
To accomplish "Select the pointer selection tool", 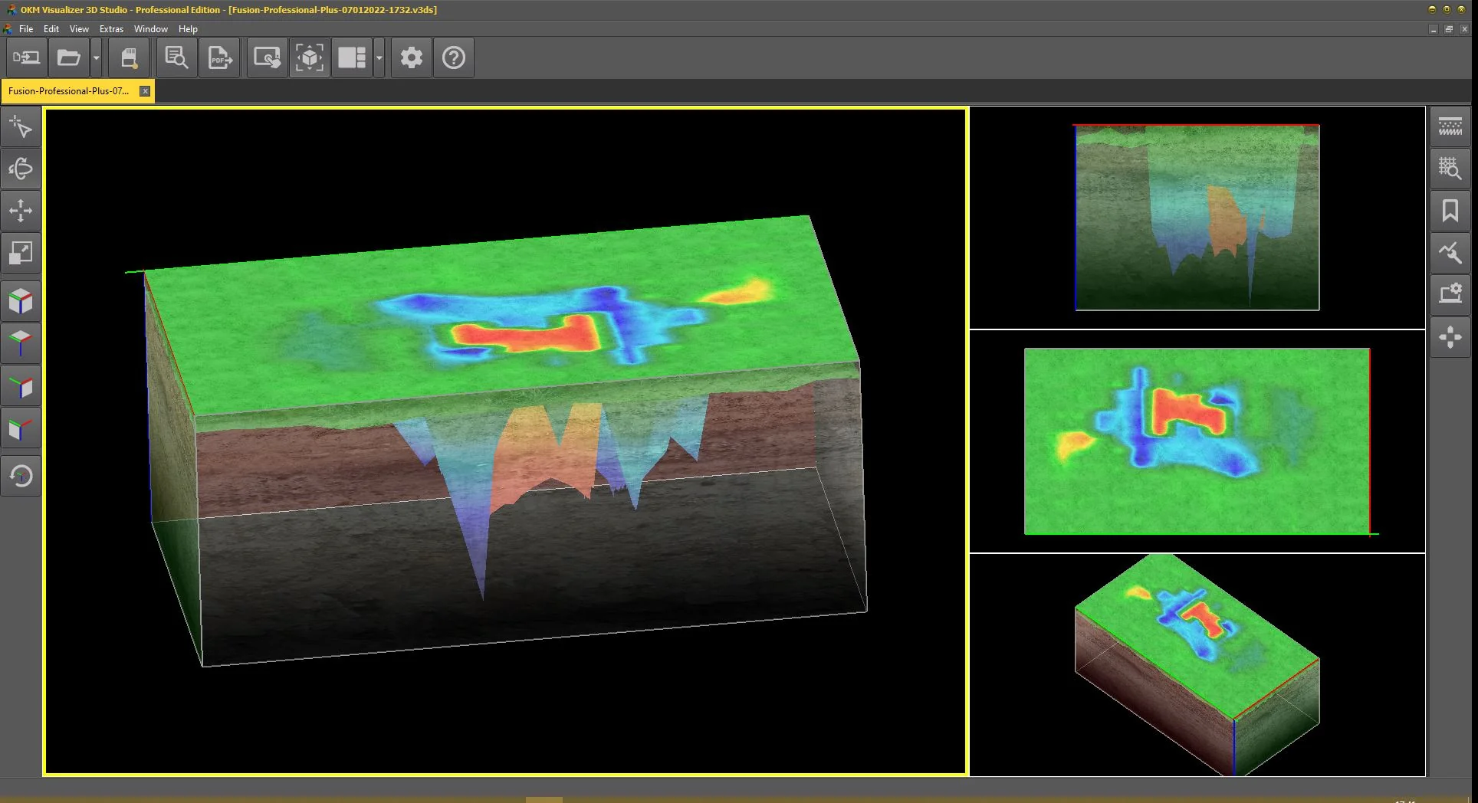I will [21, 126].
